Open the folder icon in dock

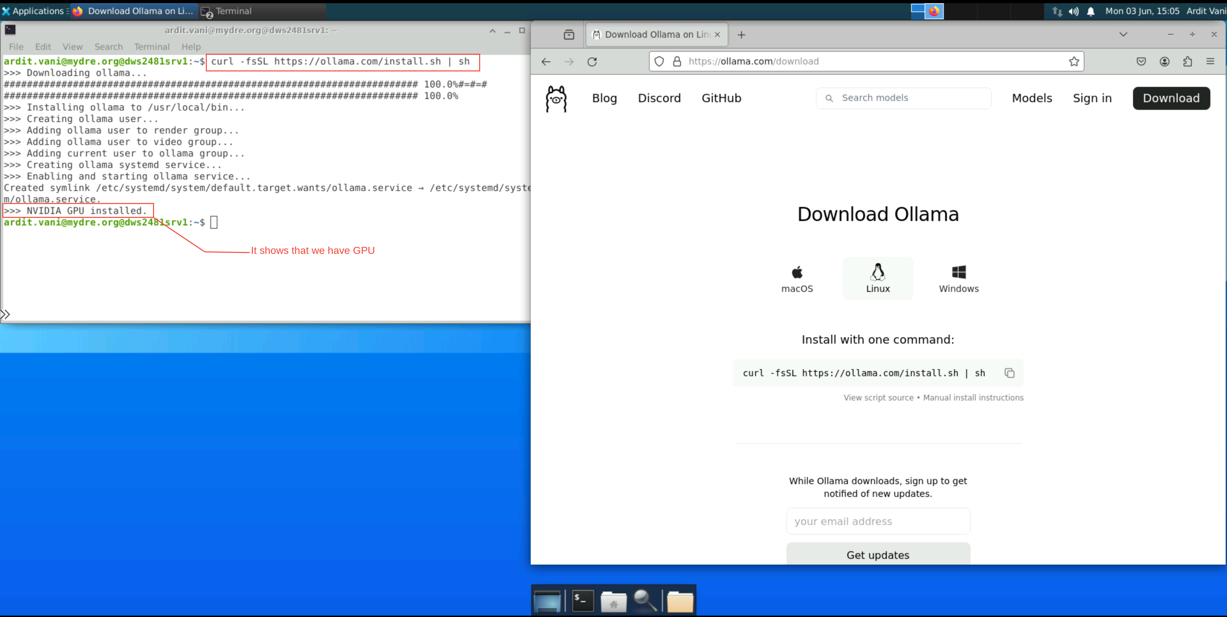point(680,601)
